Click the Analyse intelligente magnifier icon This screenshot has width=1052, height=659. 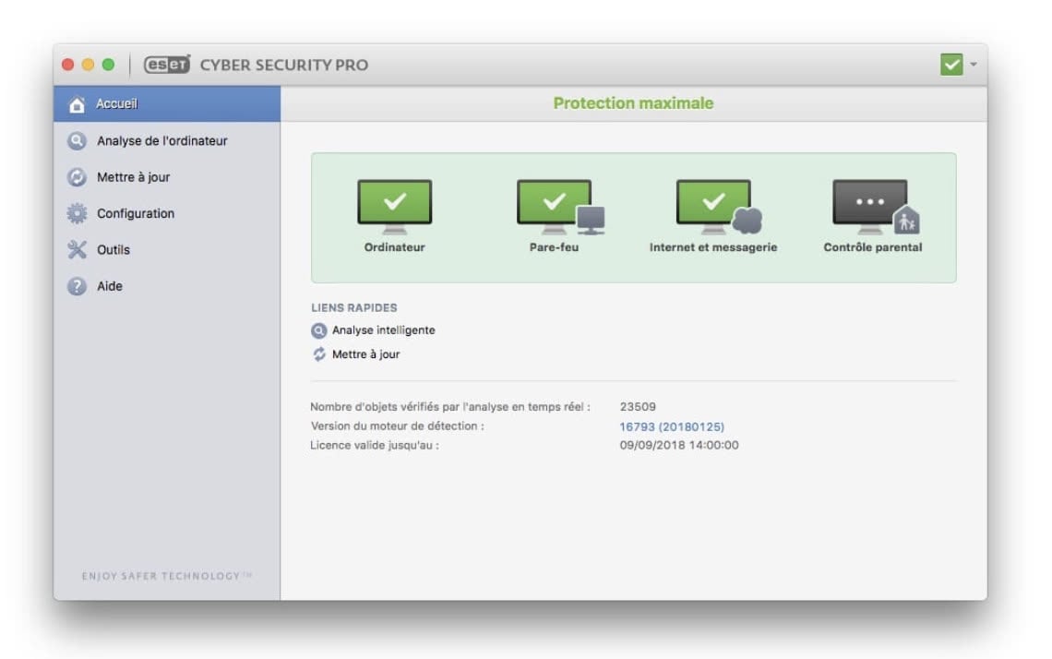pos(318,330)
